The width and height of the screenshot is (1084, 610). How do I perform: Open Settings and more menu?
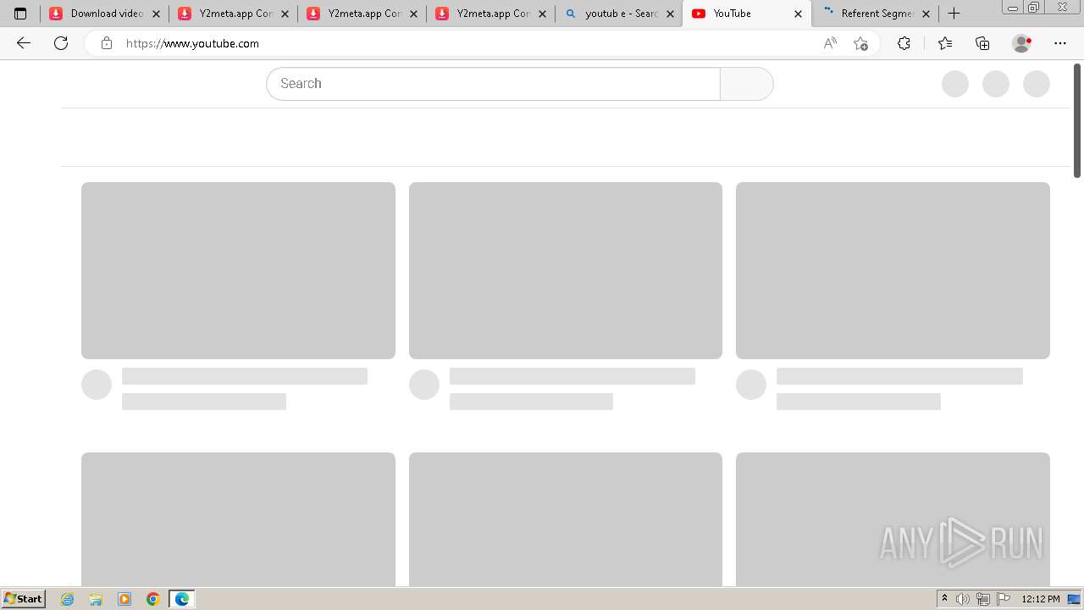click(1060, 43)
